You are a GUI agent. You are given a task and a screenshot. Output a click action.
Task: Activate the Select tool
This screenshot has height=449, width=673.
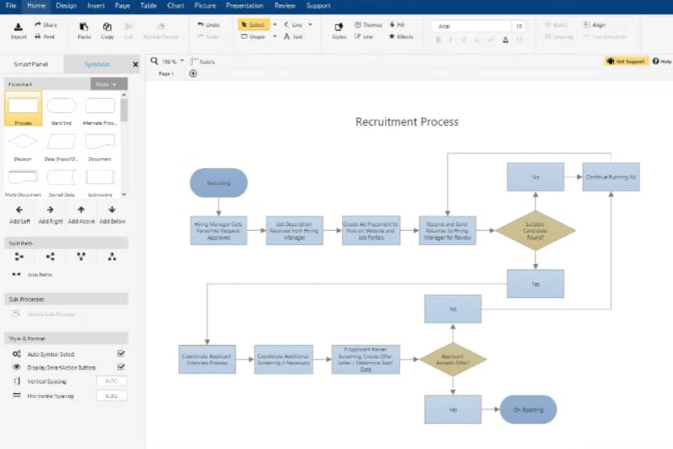pos(253,25)
